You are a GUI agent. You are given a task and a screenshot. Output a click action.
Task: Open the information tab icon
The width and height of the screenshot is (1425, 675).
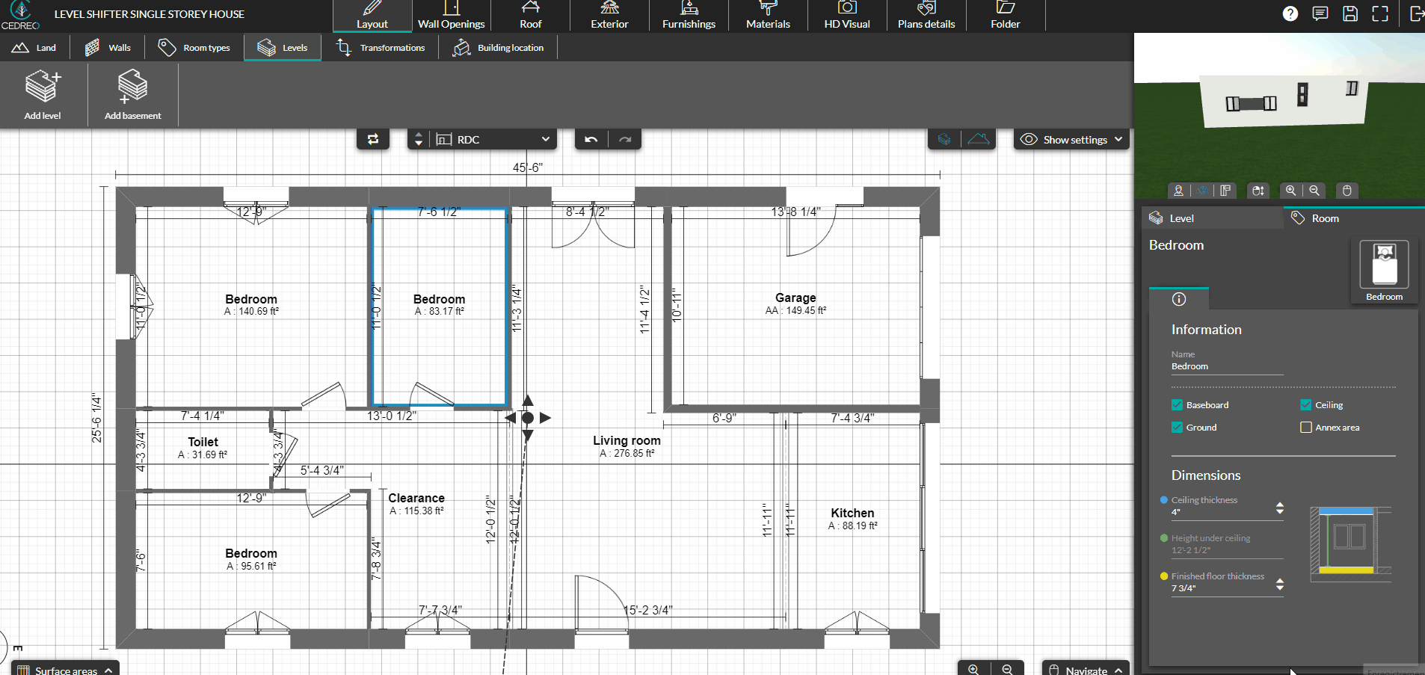1179,299
